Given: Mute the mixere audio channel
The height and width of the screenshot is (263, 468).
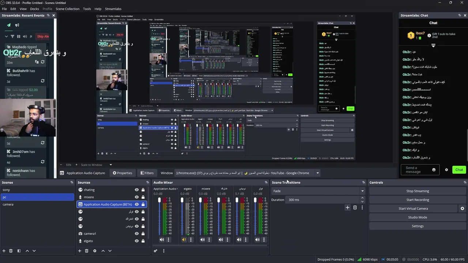Looking at the screenshot, I should 202,240.
